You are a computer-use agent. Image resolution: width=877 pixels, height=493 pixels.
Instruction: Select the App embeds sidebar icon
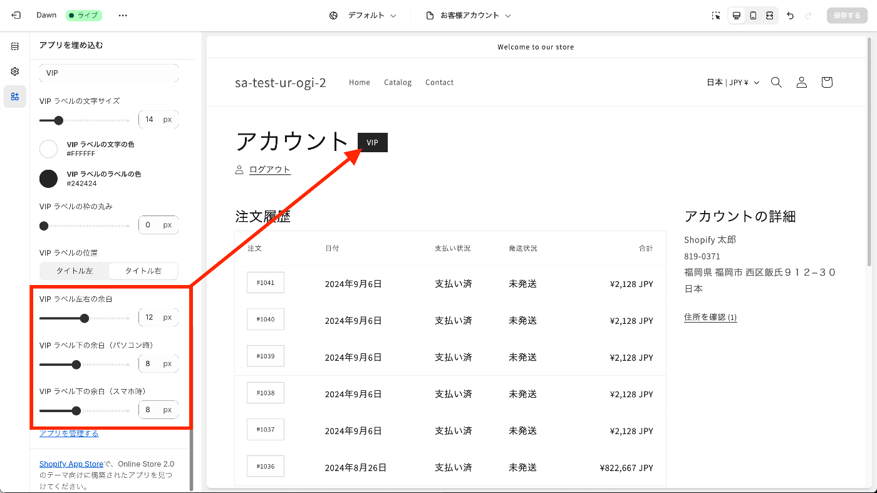click(15, 96)
